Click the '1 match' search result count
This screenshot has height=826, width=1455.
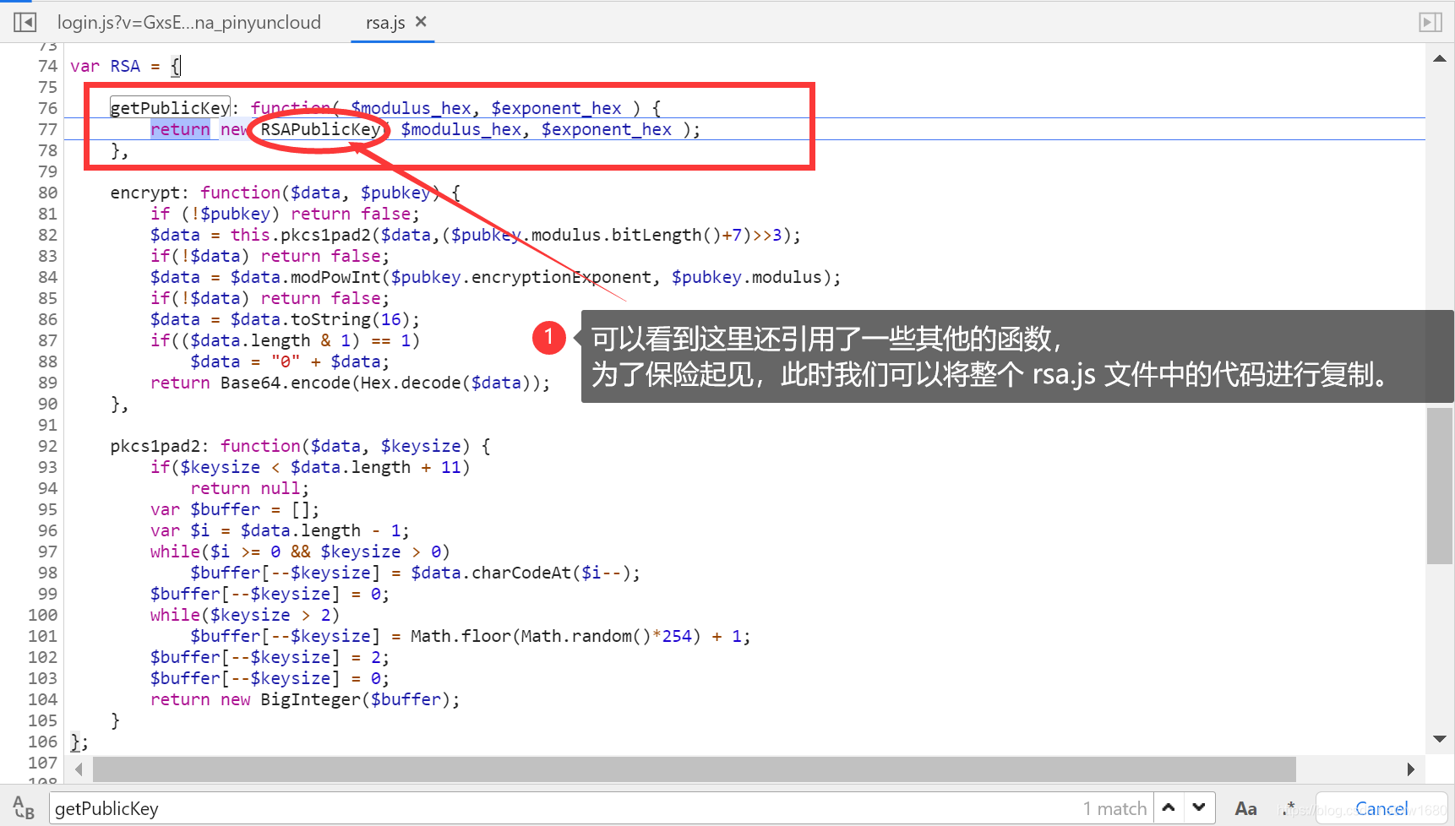click(1114, 809)
